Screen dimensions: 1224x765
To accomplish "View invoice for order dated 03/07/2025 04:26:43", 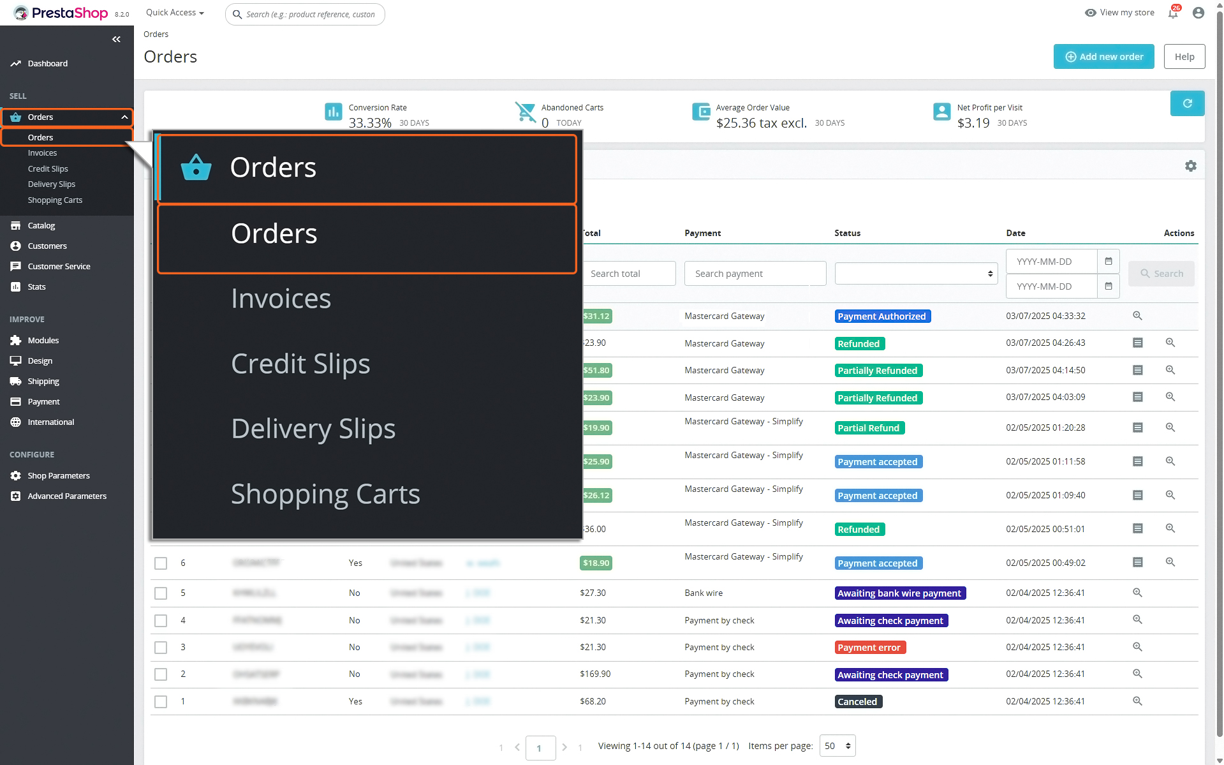I will coord(1137,343).
